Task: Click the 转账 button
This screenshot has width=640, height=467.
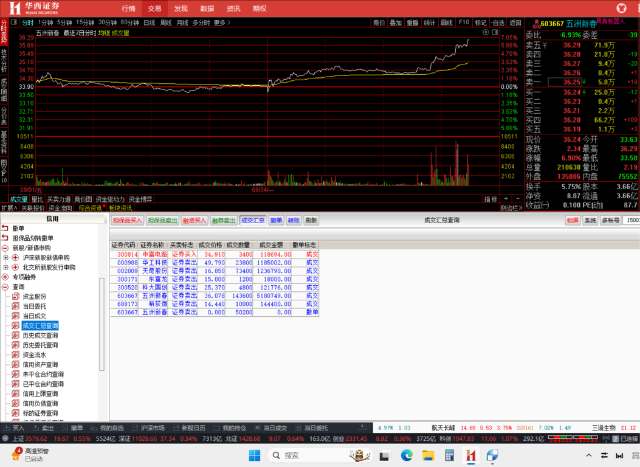Action: (294, 221)
